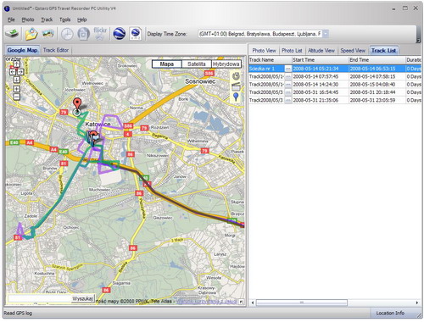The height and width of the screenshot is (322, 424).
Task: Open the project folder icon in the toolbar
Action: click(31, 34)
